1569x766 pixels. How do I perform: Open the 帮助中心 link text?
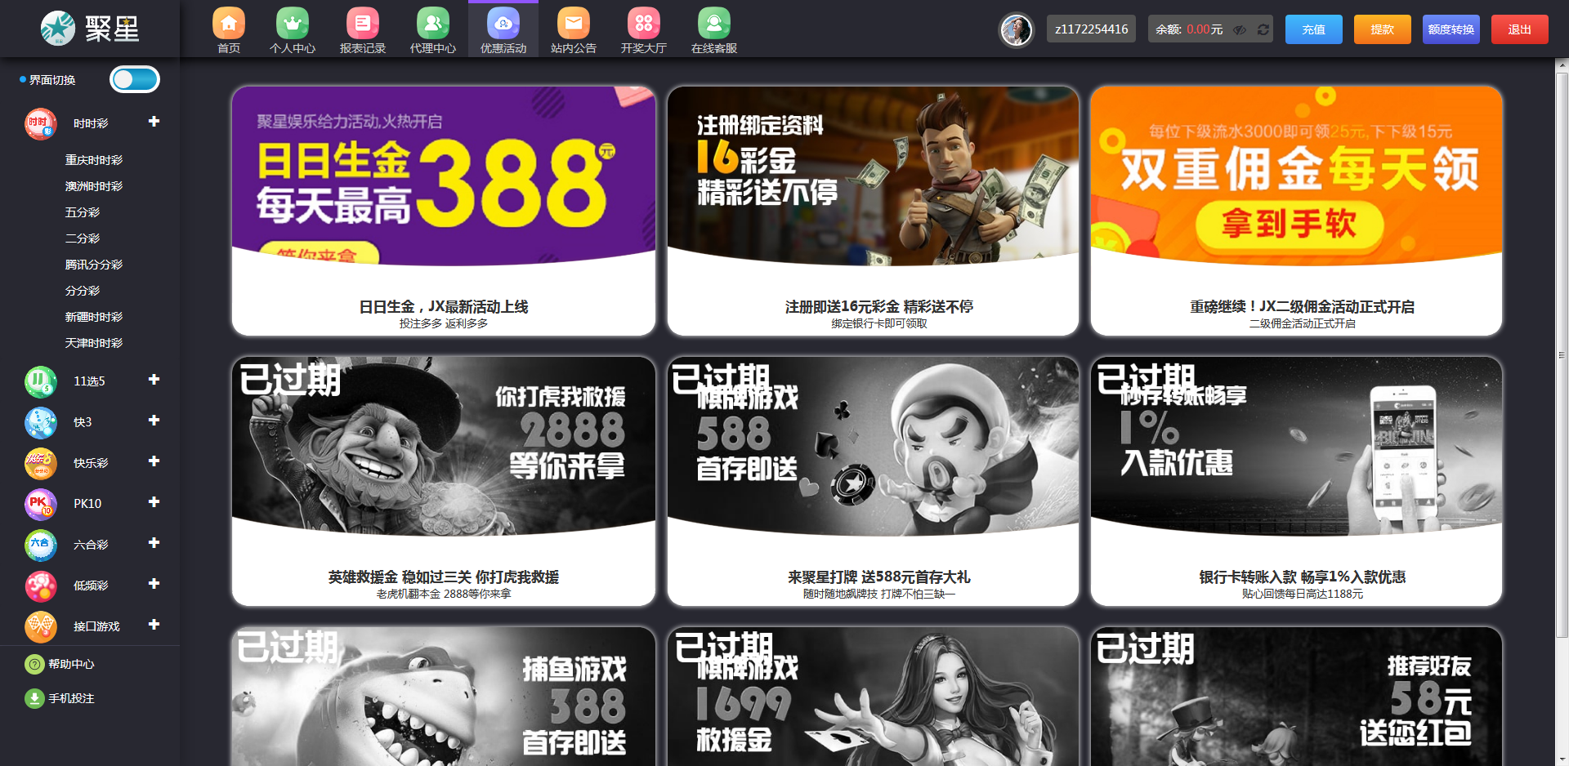click(71, 665)
